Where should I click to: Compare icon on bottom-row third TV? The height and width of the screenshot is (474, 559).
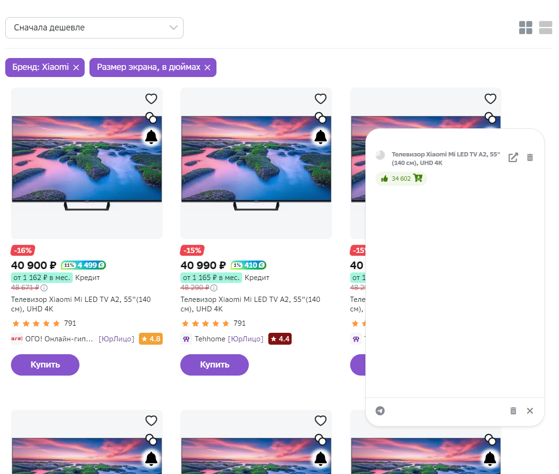point(490,440)
